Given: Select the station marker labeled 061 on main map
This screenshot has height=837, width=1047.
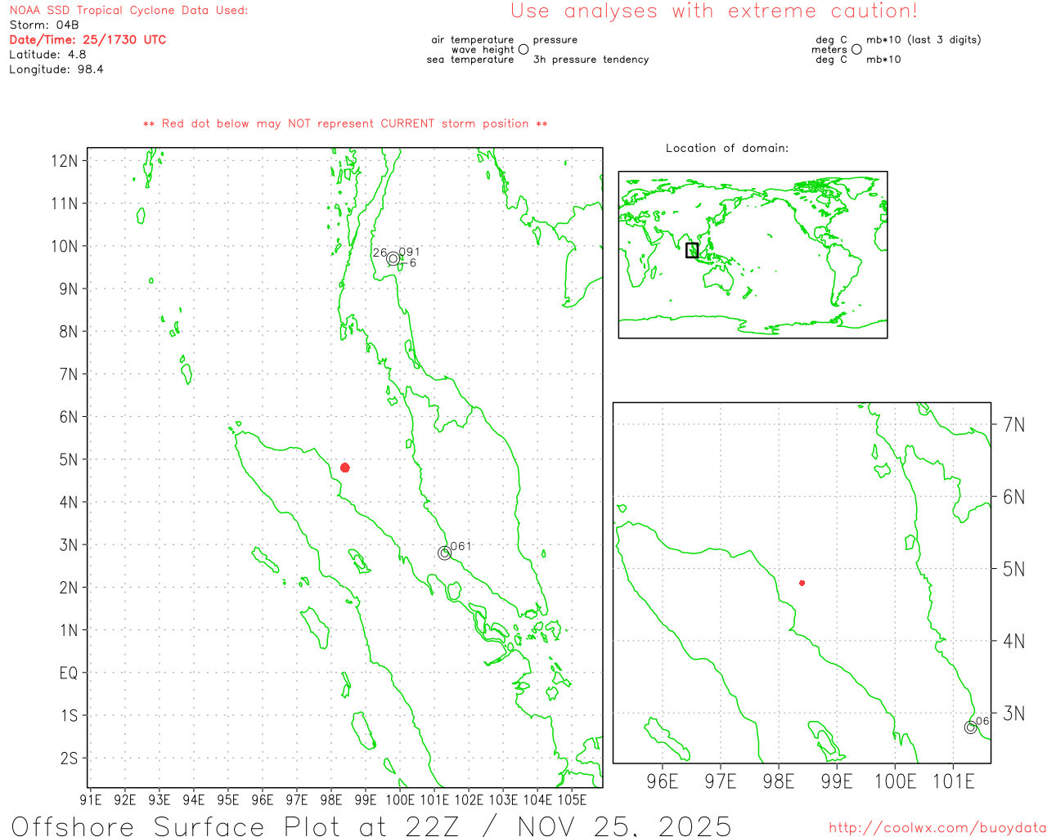Looking at the screenshot, I should [x=444, y=553].
